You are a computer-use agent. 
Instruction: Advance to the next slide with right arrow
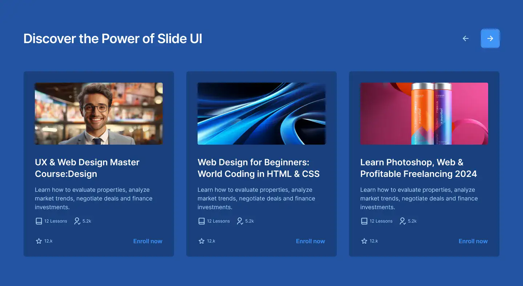pos(490,38)
